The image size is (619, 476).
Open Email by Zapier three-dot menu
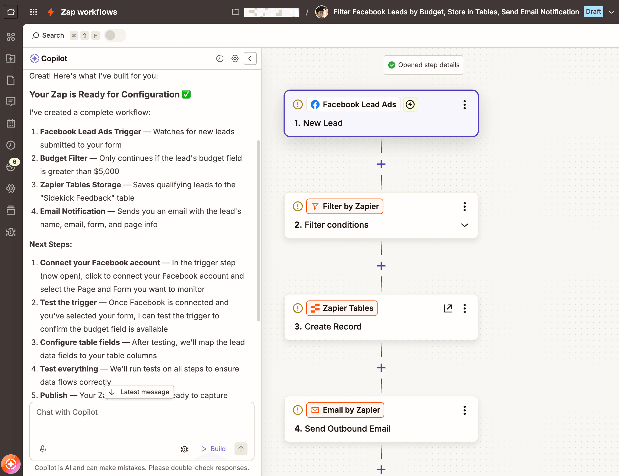464,410
